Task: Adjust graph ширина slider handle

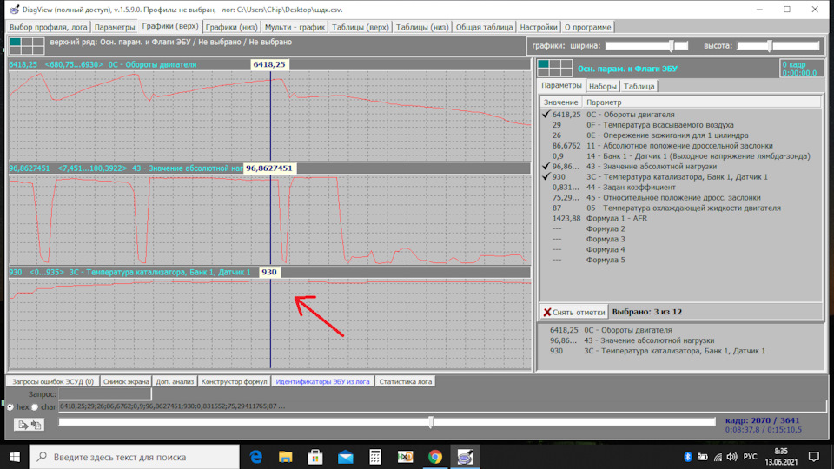Action: click(672, 46)
